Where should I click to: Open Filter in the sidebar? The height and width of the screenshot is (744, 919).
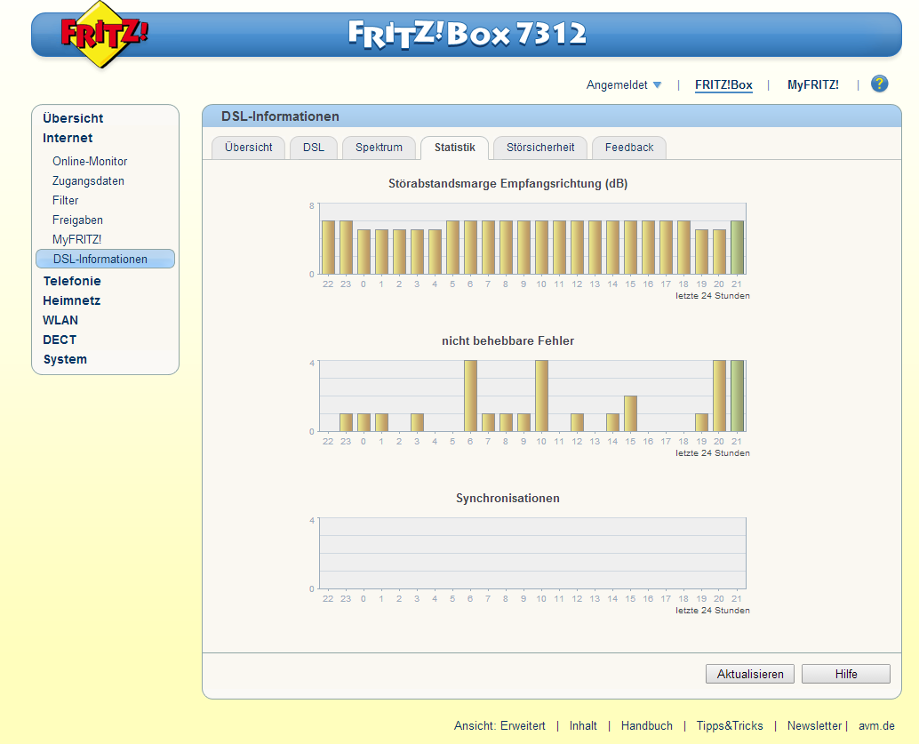65,201
